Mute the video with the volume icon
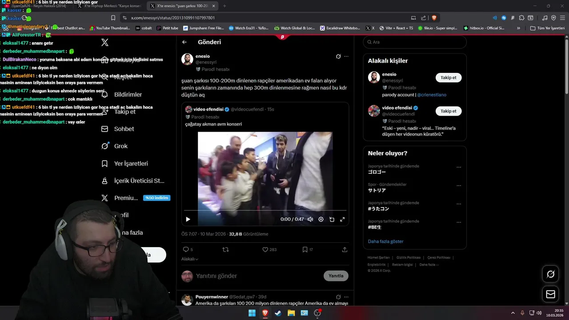 point(310,219)
